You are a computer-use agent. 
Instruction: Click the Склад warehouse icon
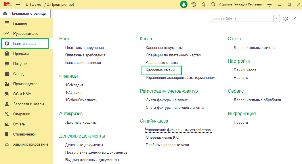click(7, 74)
